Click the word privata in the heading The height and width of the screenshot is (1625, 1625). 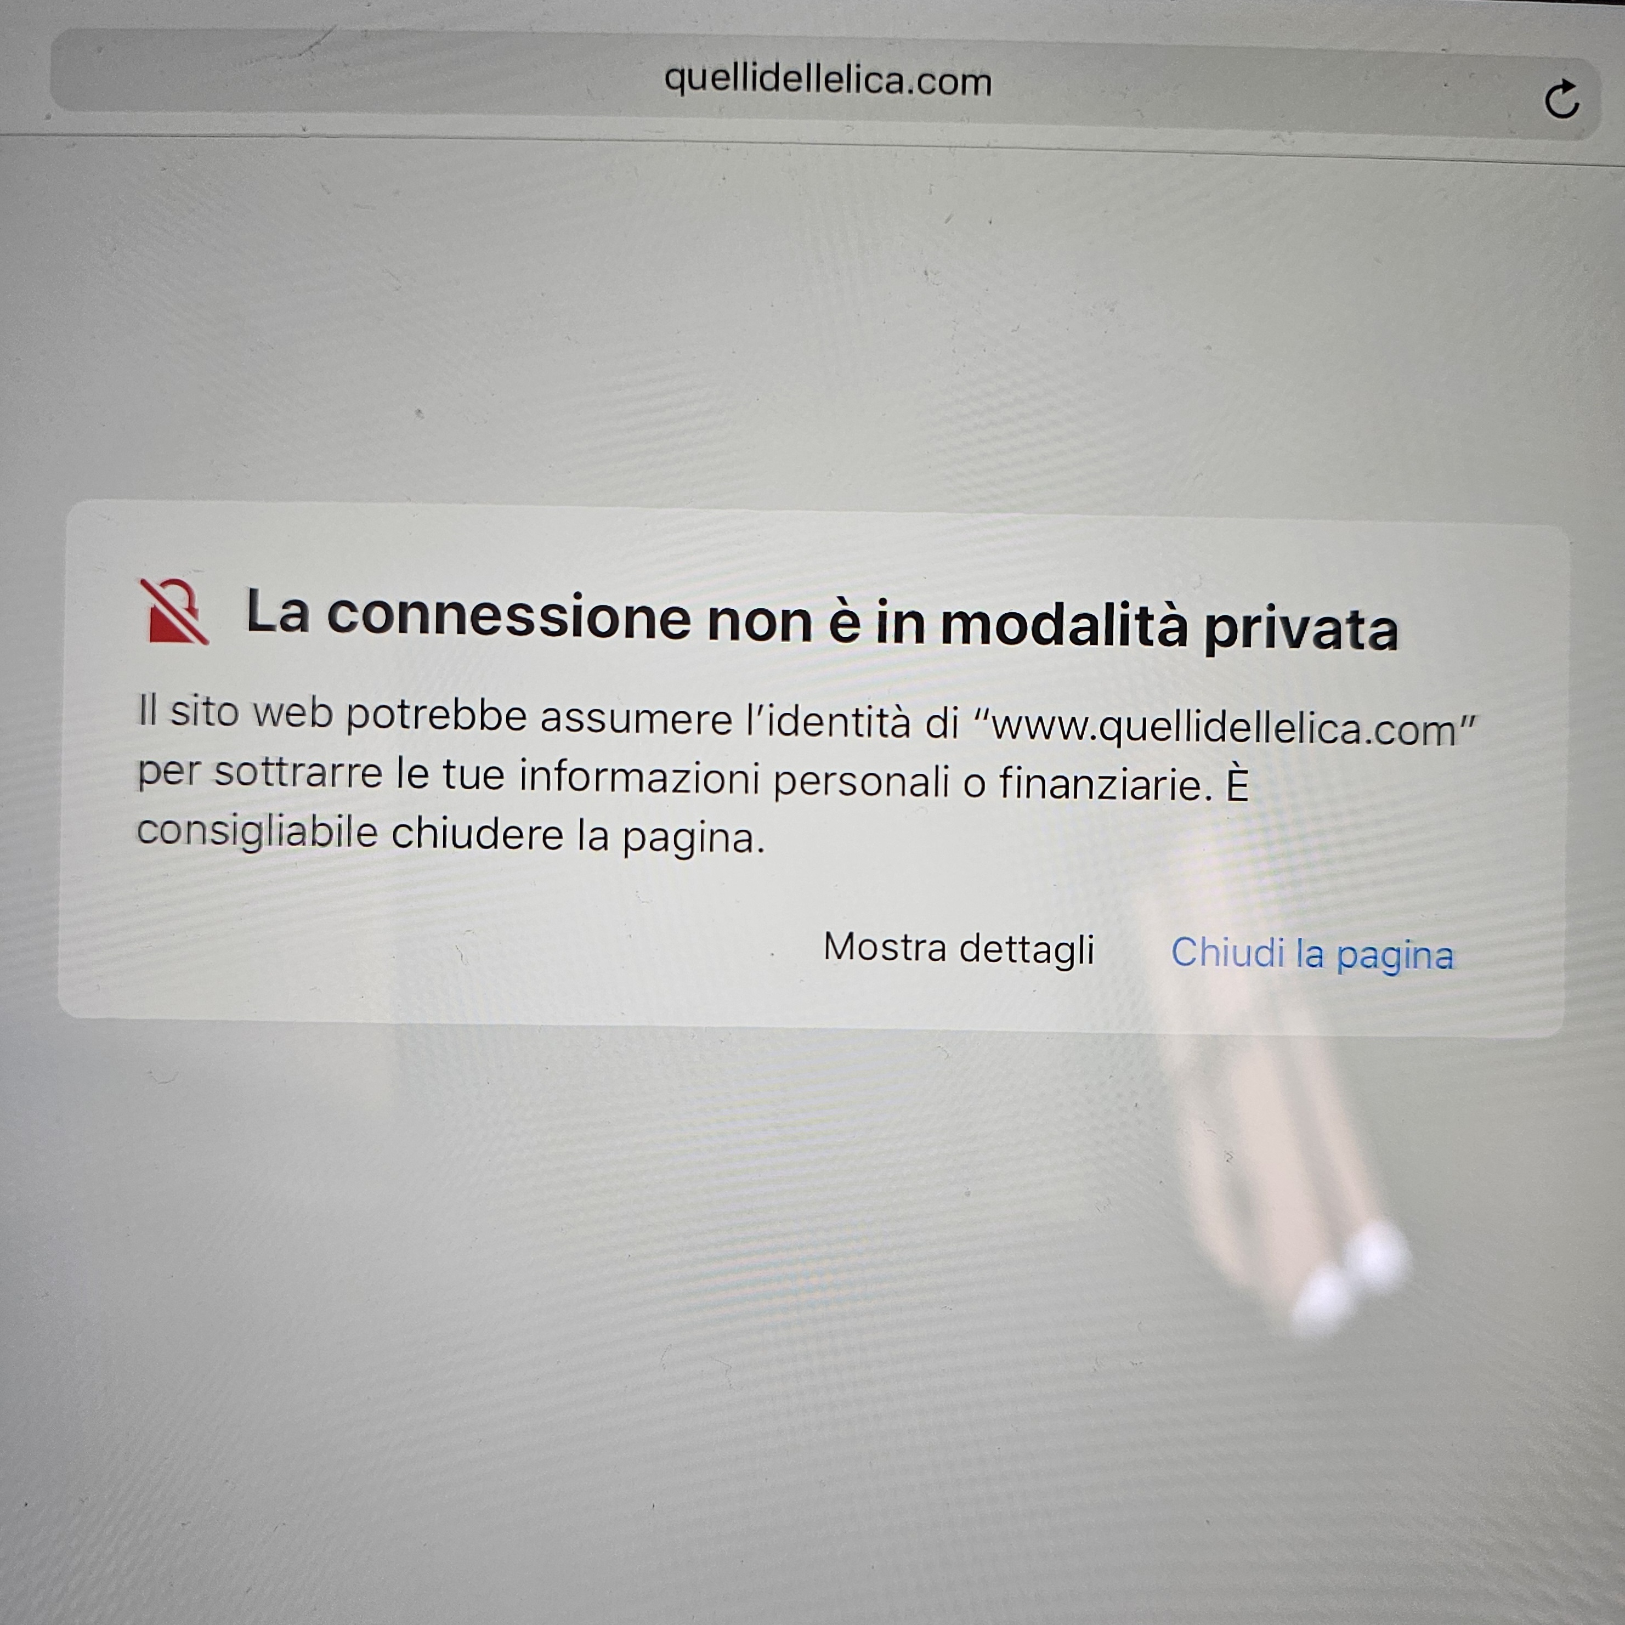(1300, 629)
